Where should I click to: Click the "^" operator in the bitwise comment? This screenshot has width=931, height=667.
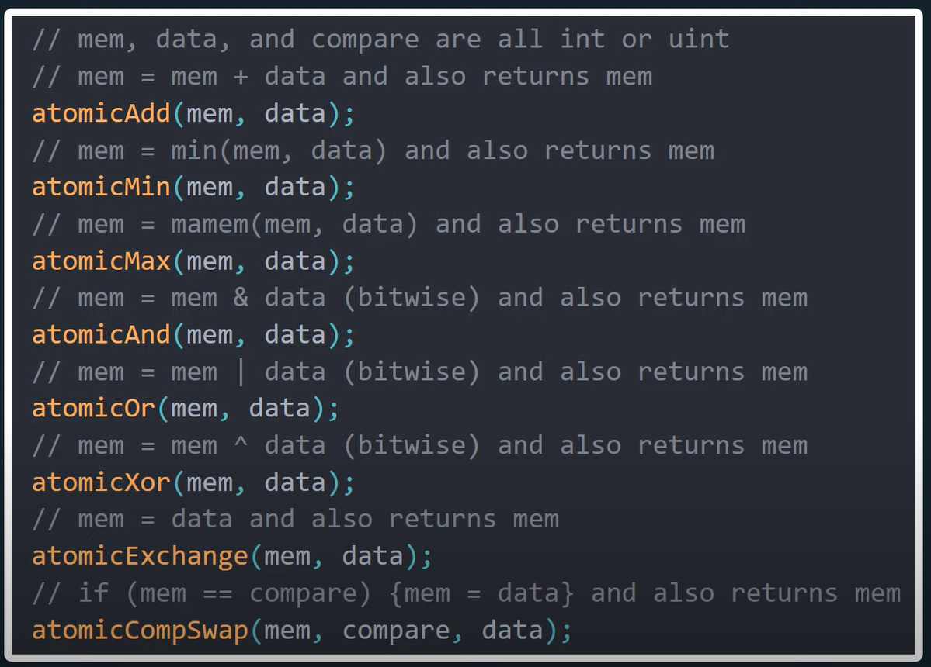[241, 446]
